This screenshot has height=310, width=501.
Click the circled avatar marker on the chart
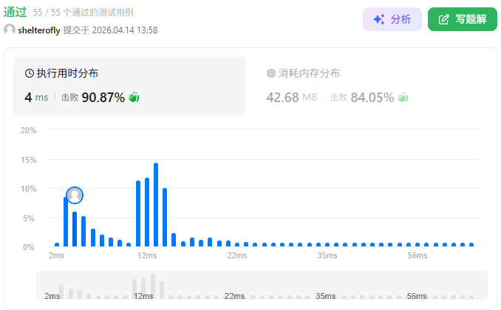(75, 195)
